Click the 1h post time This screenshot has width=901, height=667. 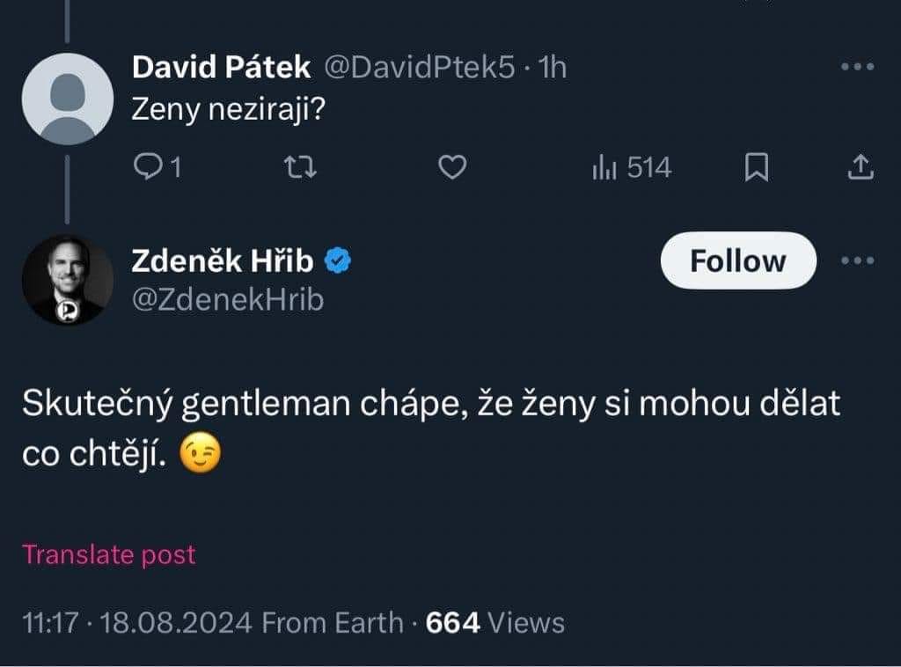(x=553, y=68)
